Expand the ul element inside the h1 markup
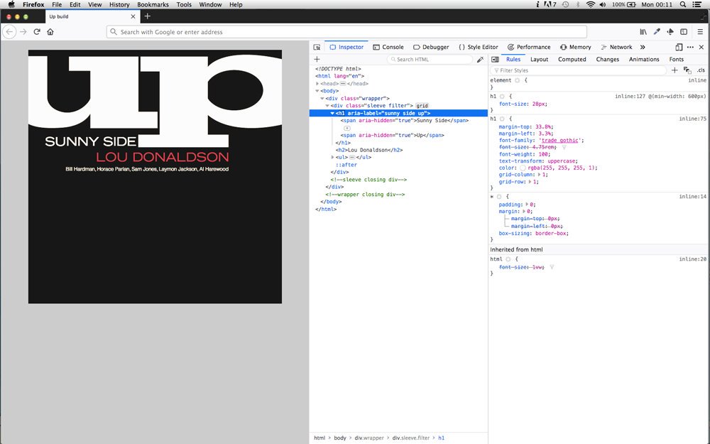Screen dimensions: 710x444 pyautogui.click(x=334, y=157)
